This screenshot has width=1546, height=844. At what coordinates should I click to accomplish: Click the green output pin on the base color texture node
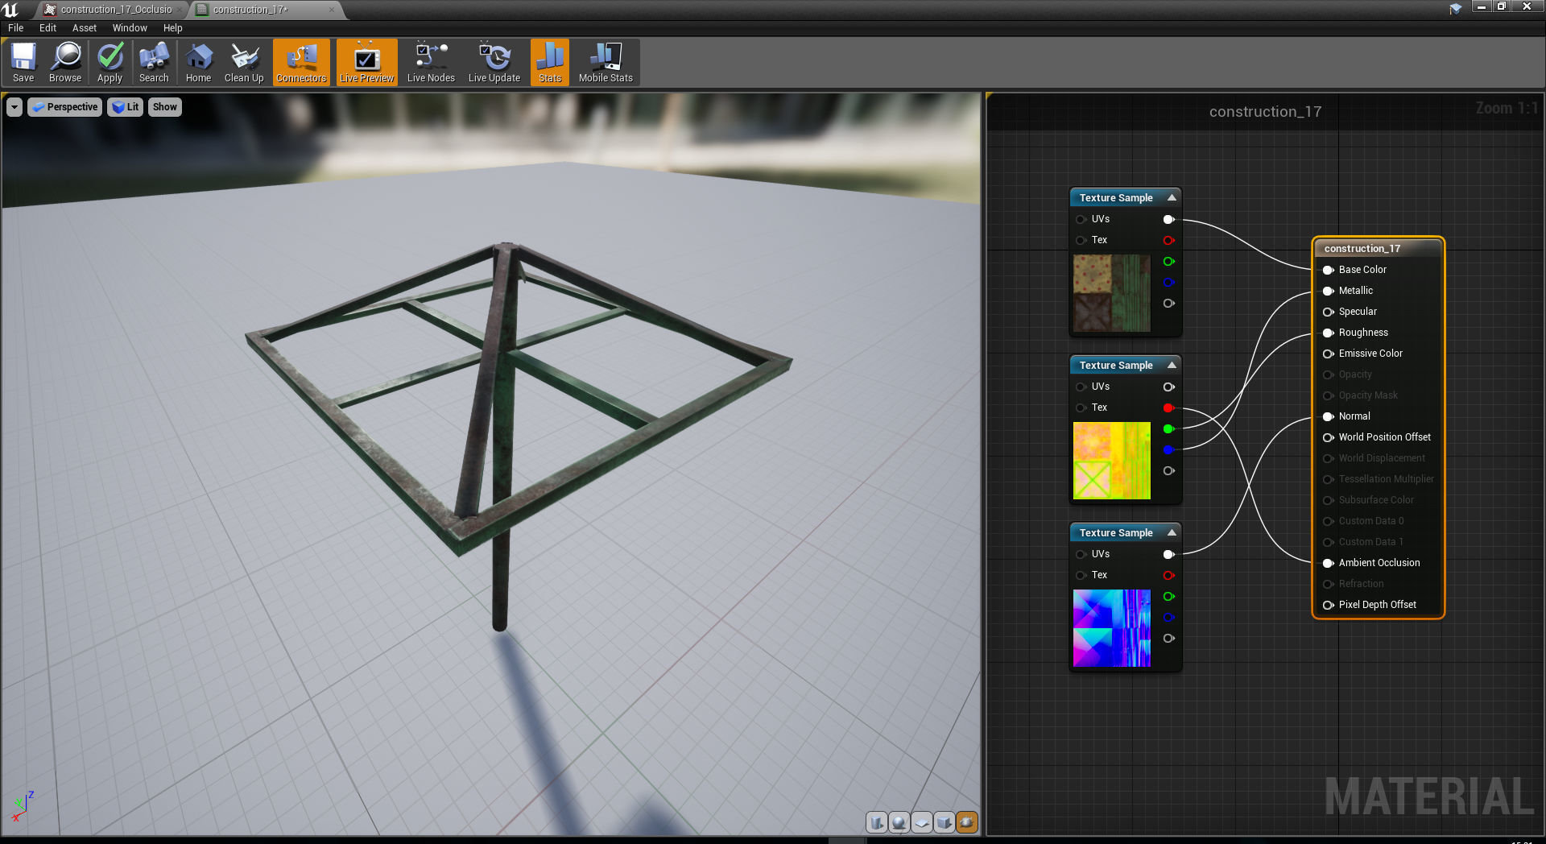click(x=1168, y=261)
